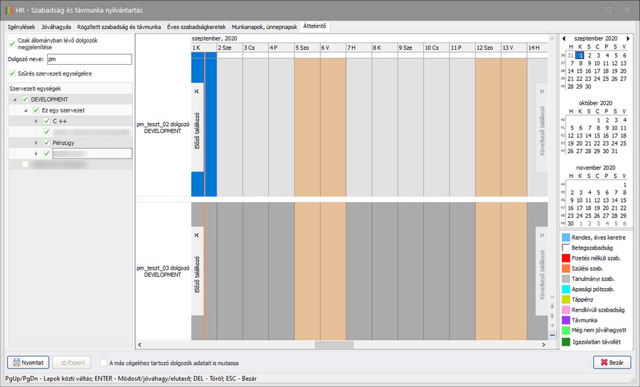Select September 15 in the calendar
The height and width of the screenshot is (387, 640).
click(580, 70)
